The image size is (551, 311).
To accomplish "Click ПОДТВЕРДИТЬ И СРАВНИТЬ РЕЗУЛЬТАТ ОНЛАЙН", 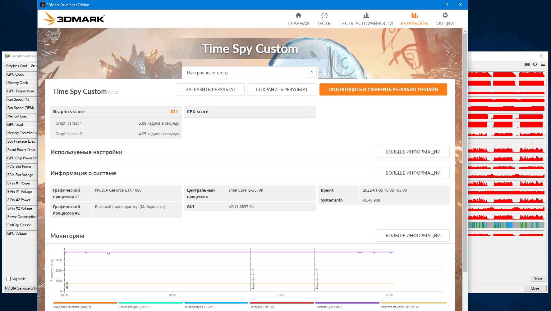I will pos(383,89).
